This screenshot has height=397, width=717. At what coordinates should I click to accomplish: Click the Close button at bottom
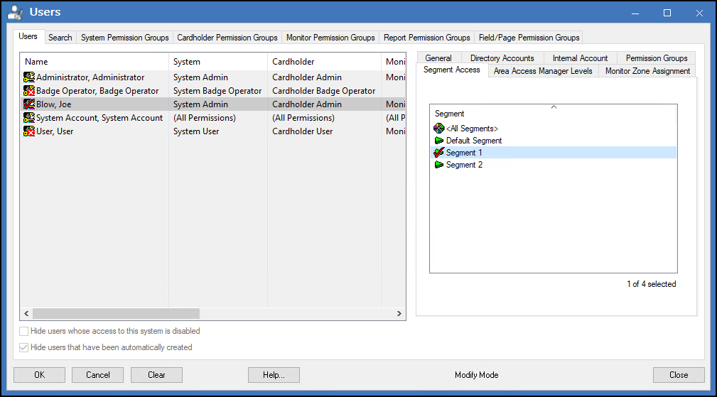pyautogui.click(x=679, y=375)
